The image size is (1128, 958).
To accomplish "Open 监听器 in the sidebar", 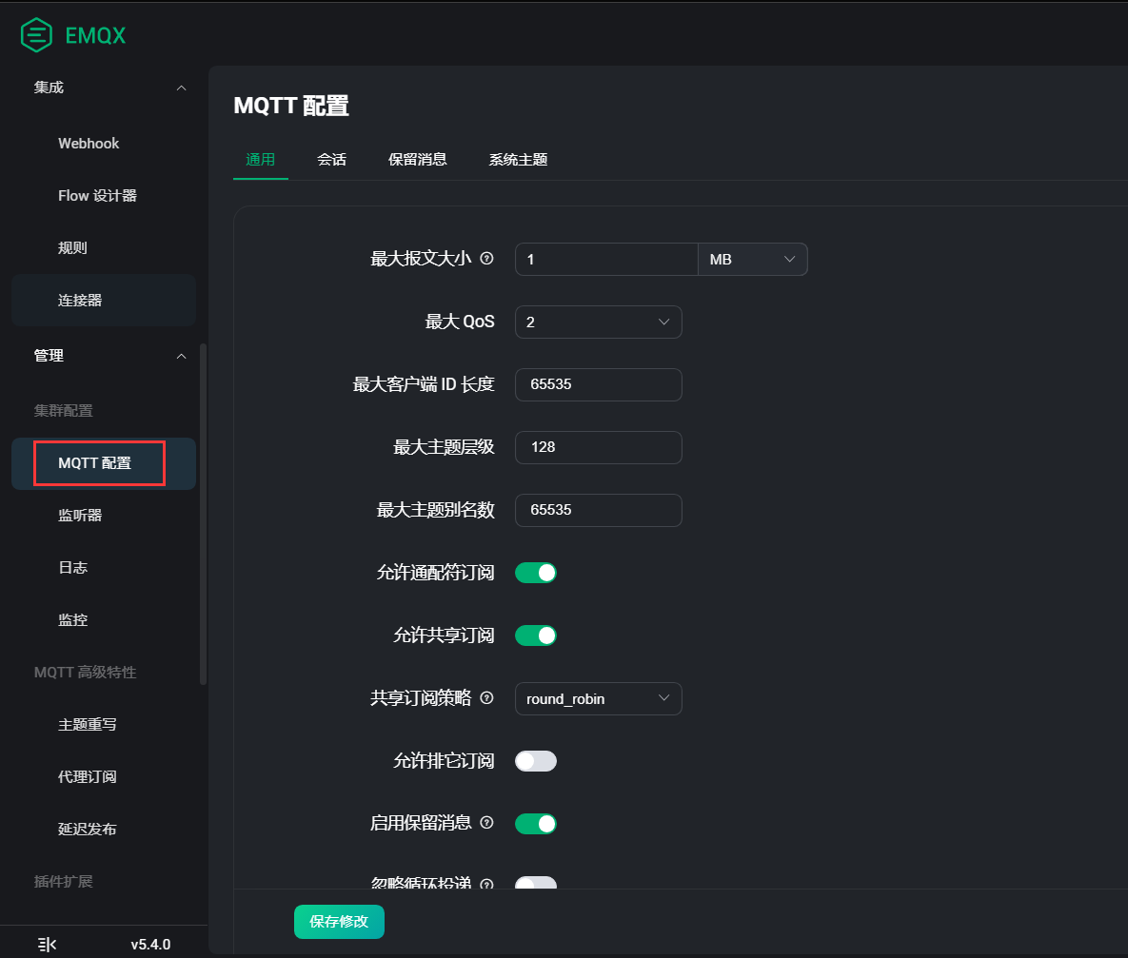I will pos(104,515).
